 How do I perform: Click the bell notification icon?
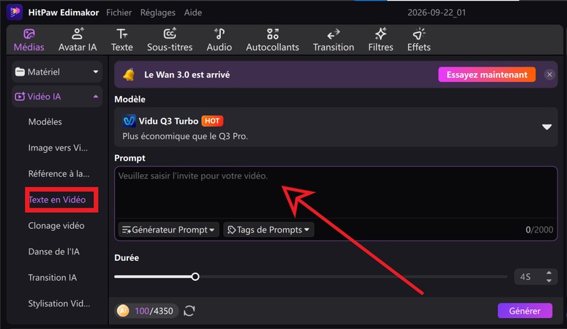pyautogui.click(x=129, y=75)
